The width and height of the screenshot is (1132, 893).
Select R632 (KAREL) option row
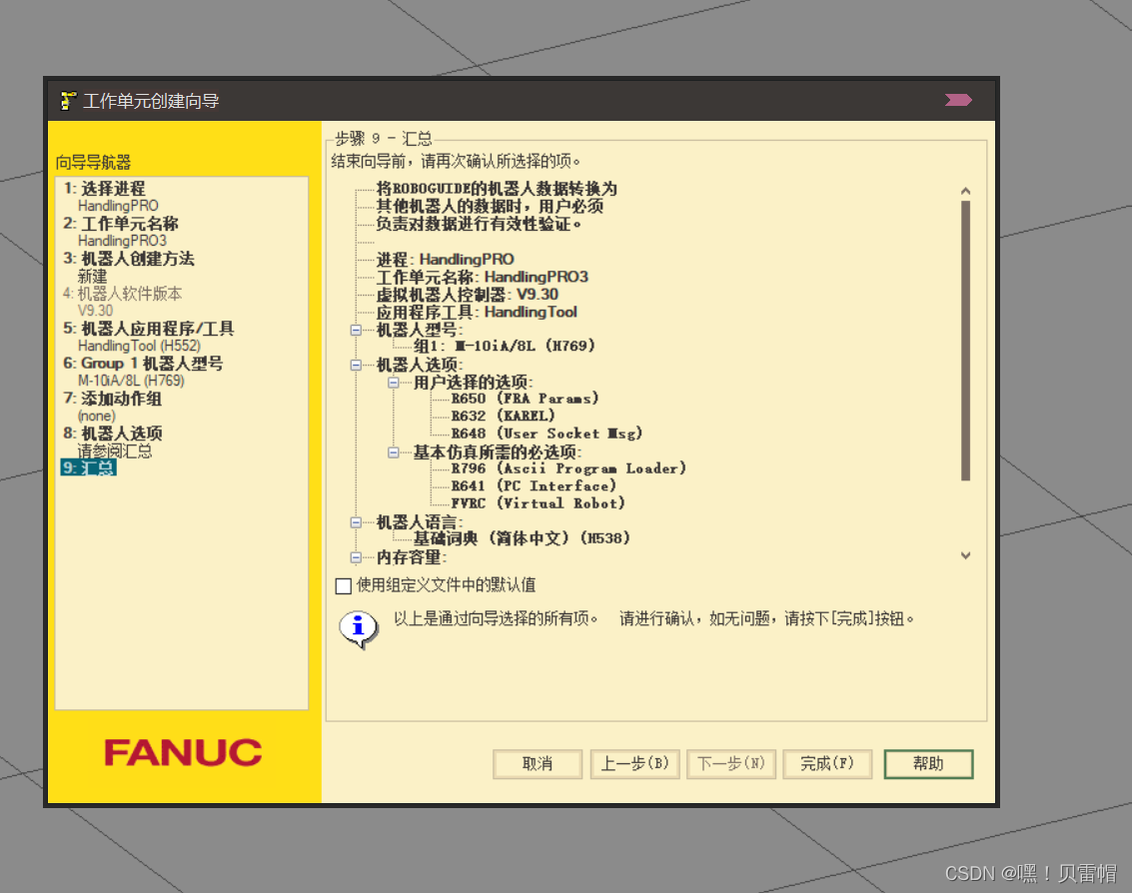[x=504, y=416]
